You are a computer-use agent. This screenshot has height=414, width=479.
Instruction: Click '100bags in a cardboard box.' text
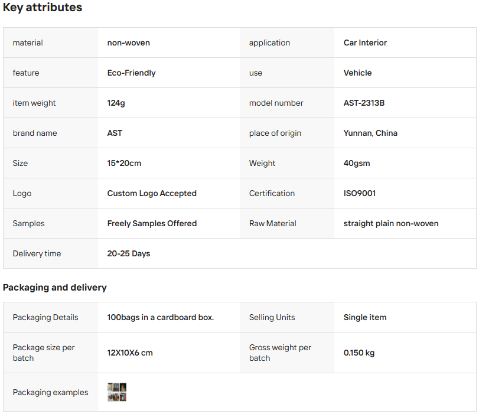point(160,317)
